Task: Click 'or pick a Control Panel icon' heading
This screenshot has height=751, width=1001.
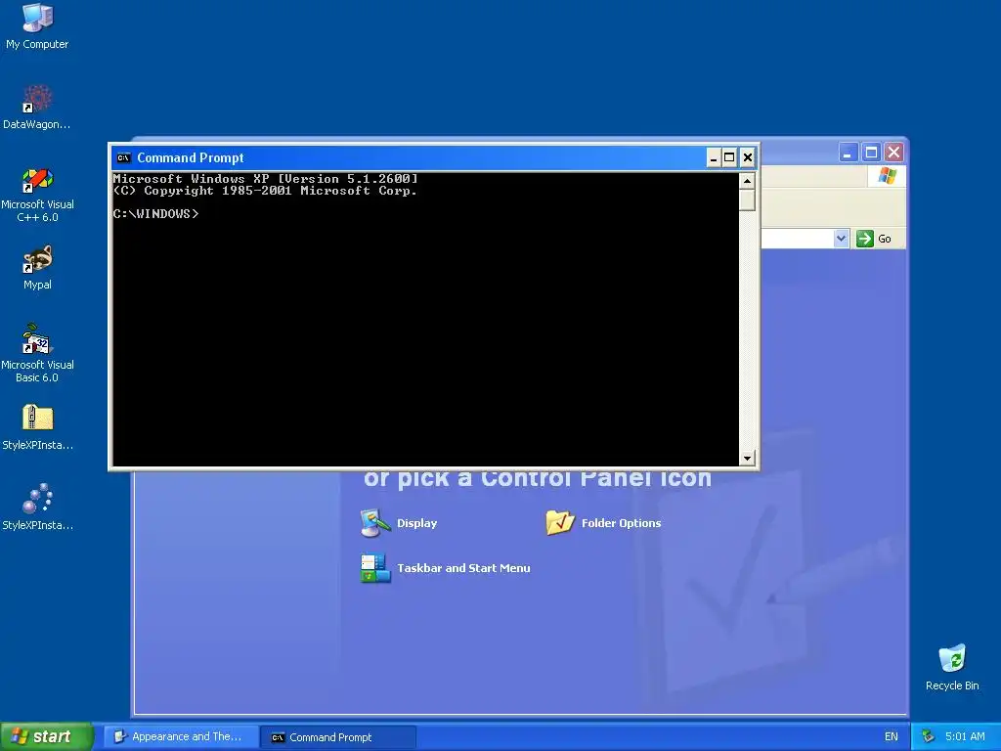Action: pos(538,479)
